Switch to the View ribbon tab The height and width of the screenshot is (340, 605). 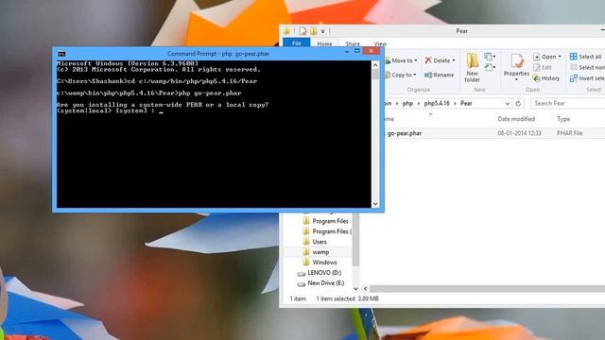tap(380, 43)
